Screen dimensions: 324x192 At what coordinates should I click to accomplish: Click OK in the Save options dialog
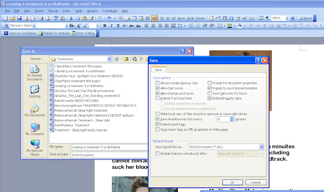coord(232,182)
